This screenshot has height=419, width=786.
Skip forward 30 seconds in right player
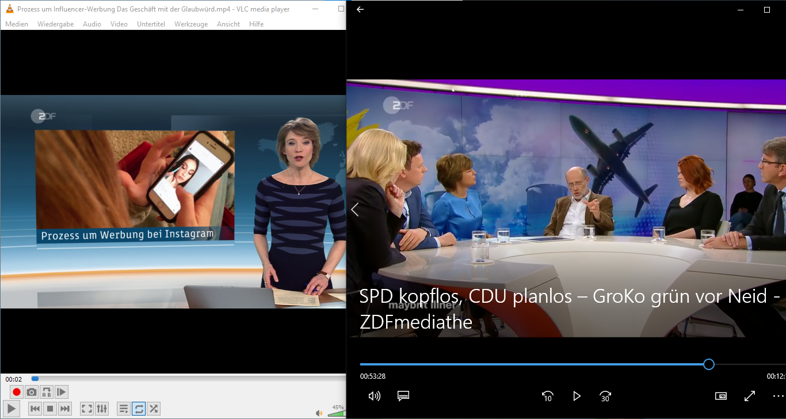(605, 396)
